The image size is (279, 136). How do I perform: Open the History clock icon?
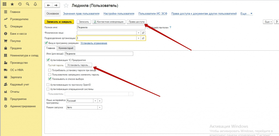tap(20, 4)
